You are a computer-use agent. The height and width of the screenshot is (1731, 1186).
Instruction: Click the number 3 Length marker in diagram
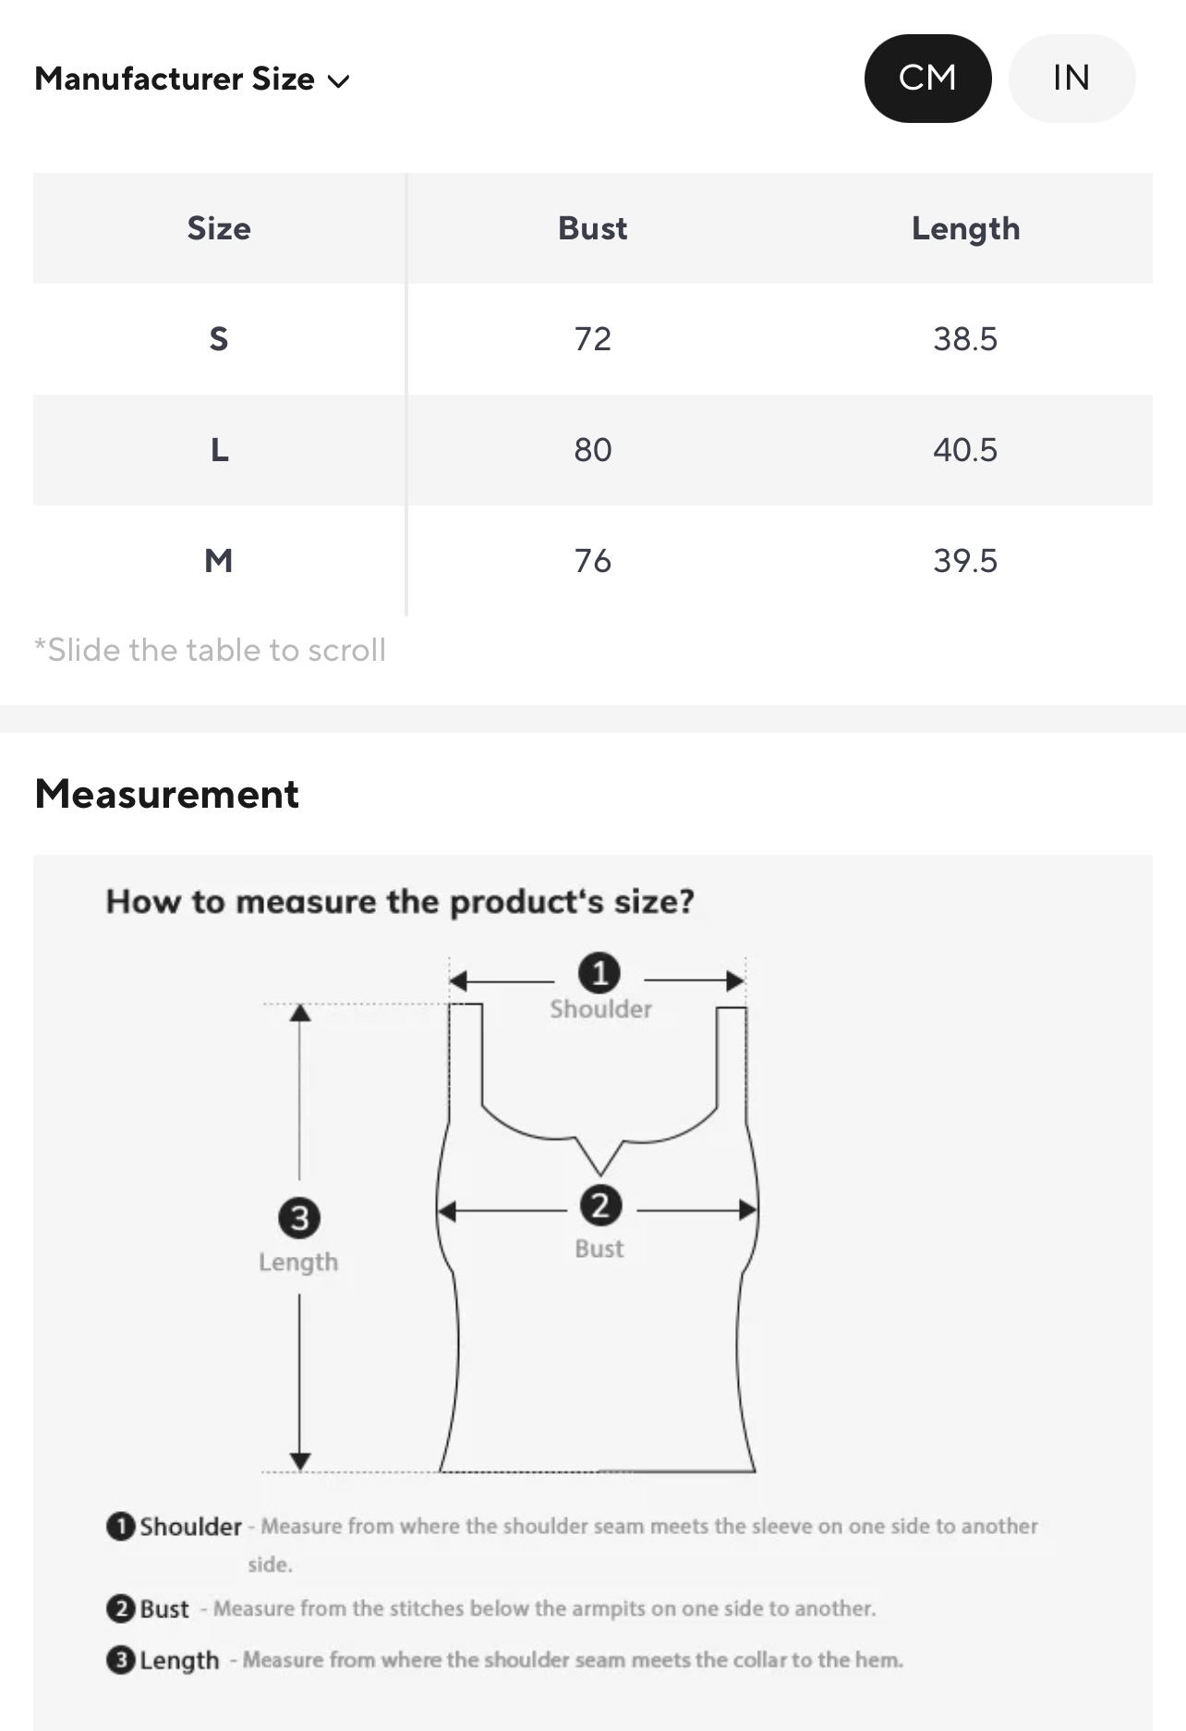(299, 1218)
